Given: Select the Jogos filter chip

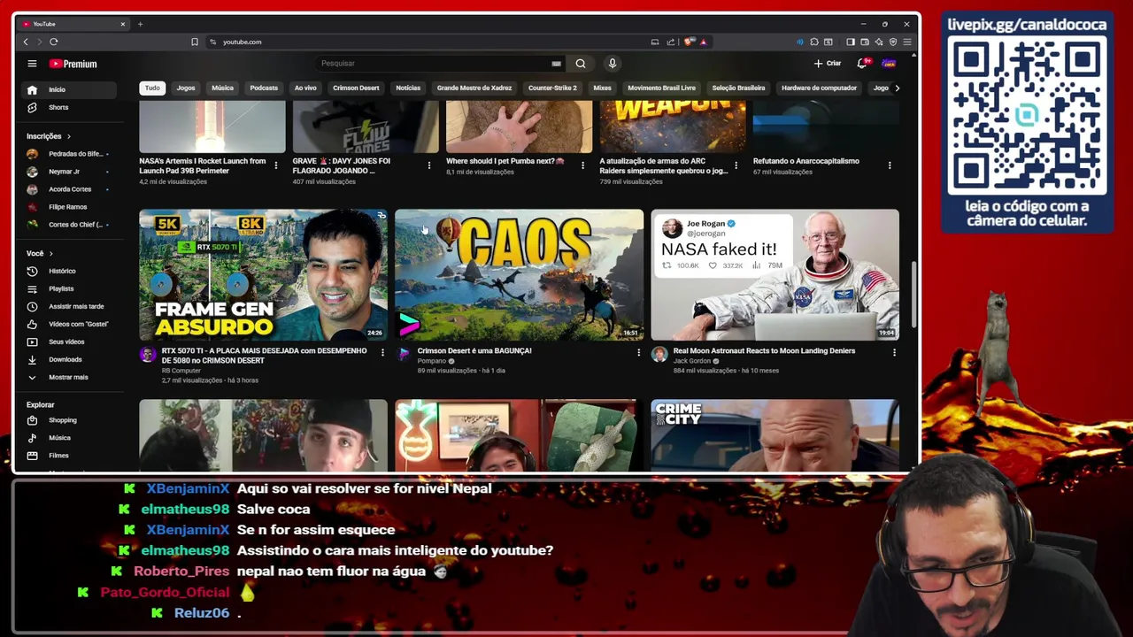Looking at the screenshot, I should [186, 88].
